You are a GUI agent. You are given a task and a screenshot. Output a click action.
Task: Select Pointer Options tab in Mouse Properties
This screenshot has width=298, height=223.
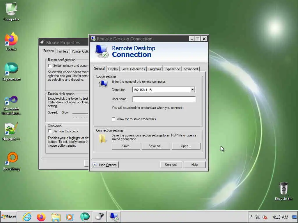80,51
